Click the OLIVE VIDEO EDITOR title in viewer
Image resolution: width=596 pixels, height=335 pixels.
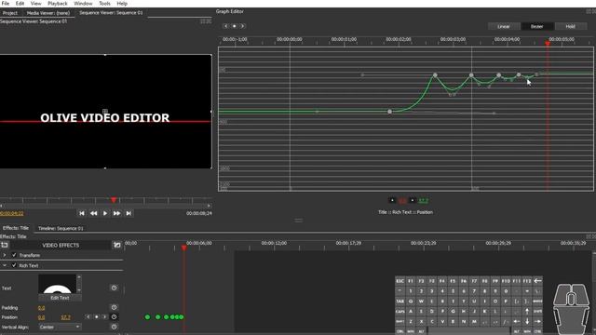[x=105, y=118]
